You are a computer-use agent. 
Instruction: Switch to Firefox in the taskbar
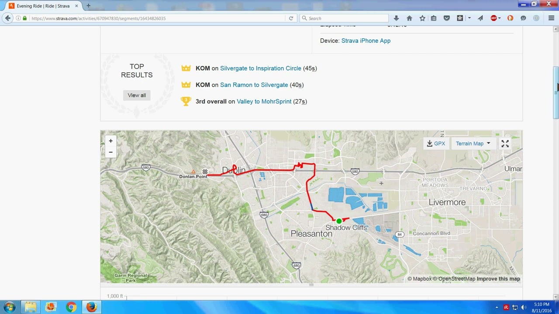91,307
